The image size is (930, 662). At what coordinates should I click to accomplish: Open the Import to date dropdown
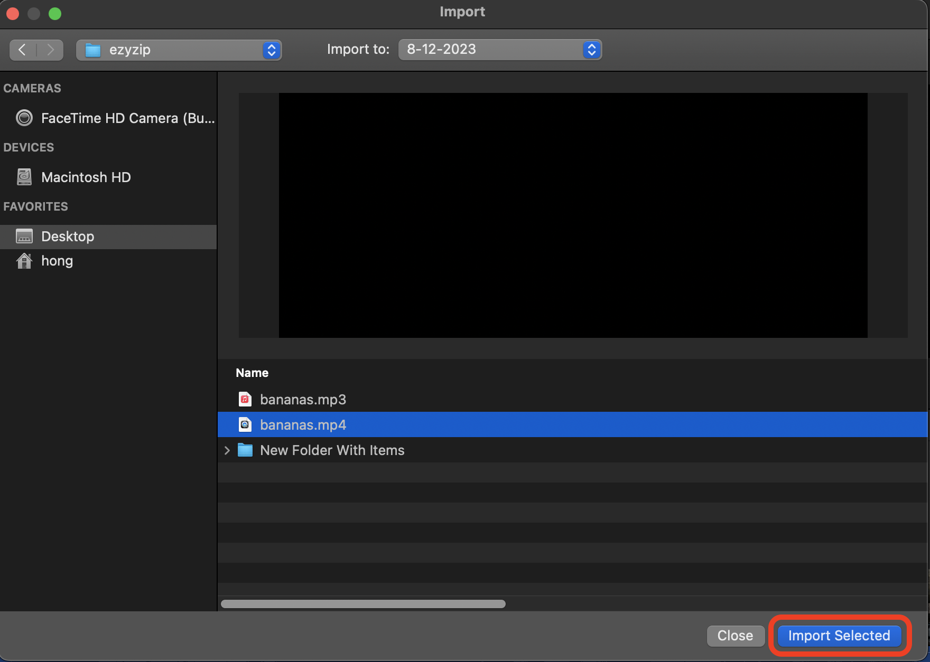[591, 49]
